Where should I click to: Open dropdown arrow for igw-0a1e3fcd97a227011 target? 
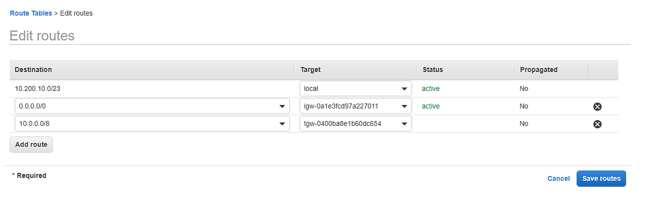pos(405,107)
